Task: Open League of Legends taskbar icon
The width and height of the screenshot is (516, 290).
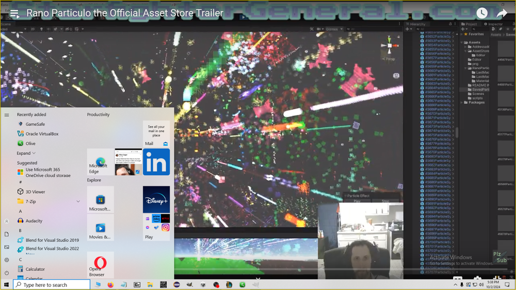Action: [229, 285]
